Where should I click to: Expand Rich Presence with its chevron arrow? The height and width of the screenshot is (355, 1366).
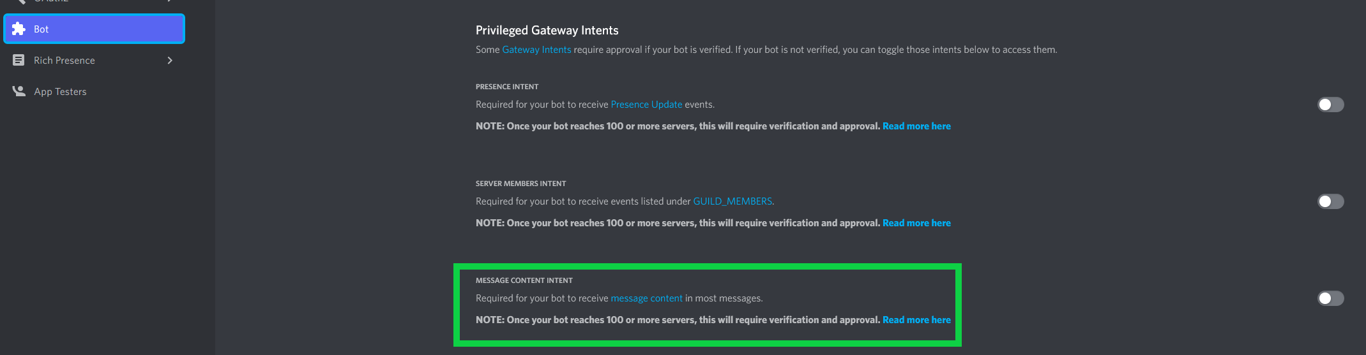coord(170,60)
